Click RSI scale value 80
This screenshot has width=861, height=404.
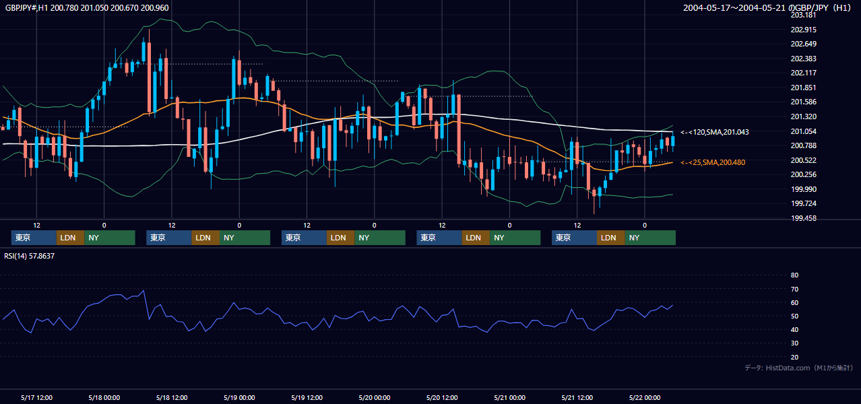794,275
